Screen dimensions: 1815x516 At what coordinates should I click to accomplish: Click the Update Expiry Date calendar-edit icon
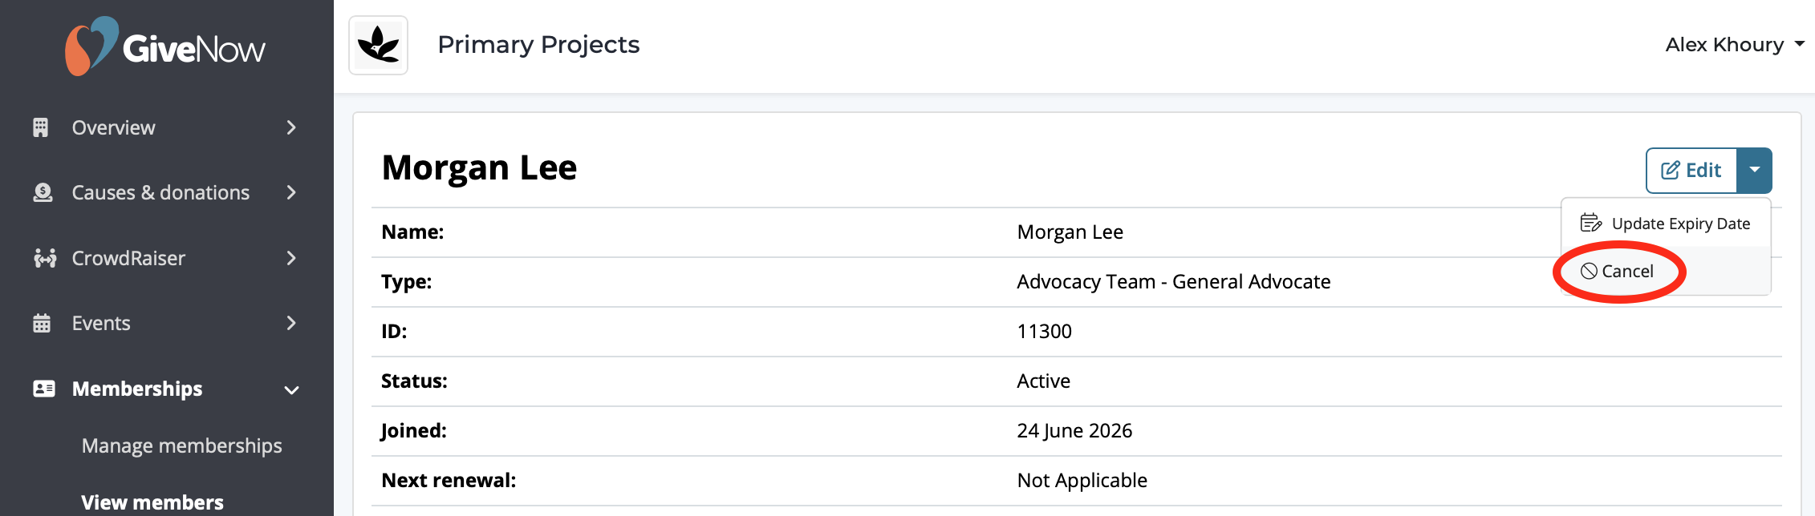[1590, 223]
